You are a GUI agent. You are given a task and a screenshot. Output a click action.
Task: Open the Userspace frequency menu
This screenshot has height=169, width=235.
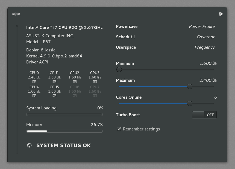(165, 47)
